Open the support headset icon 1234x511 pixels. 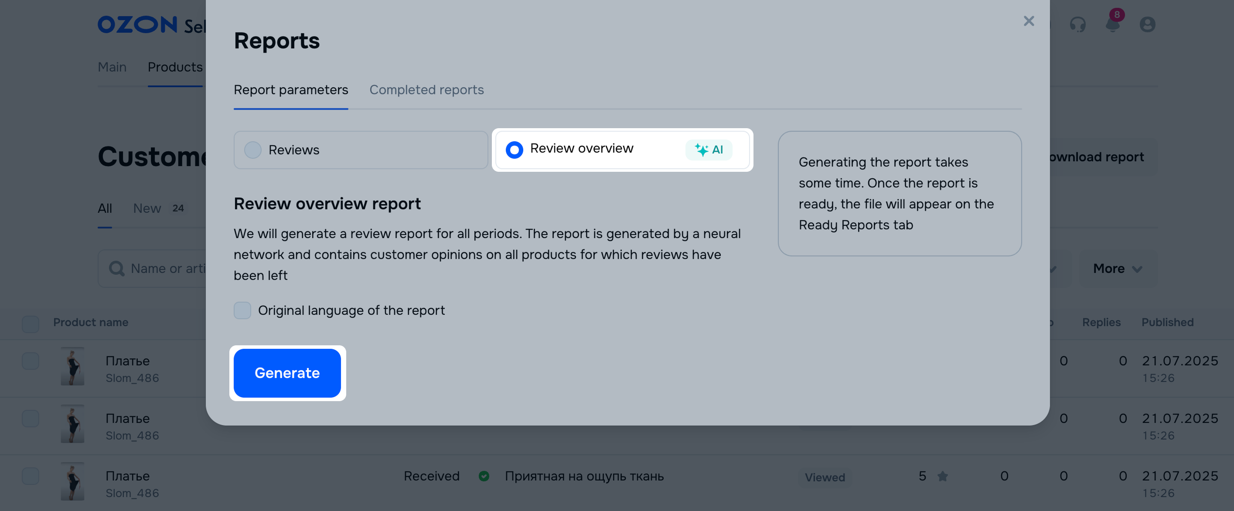tap(1078, 24)
